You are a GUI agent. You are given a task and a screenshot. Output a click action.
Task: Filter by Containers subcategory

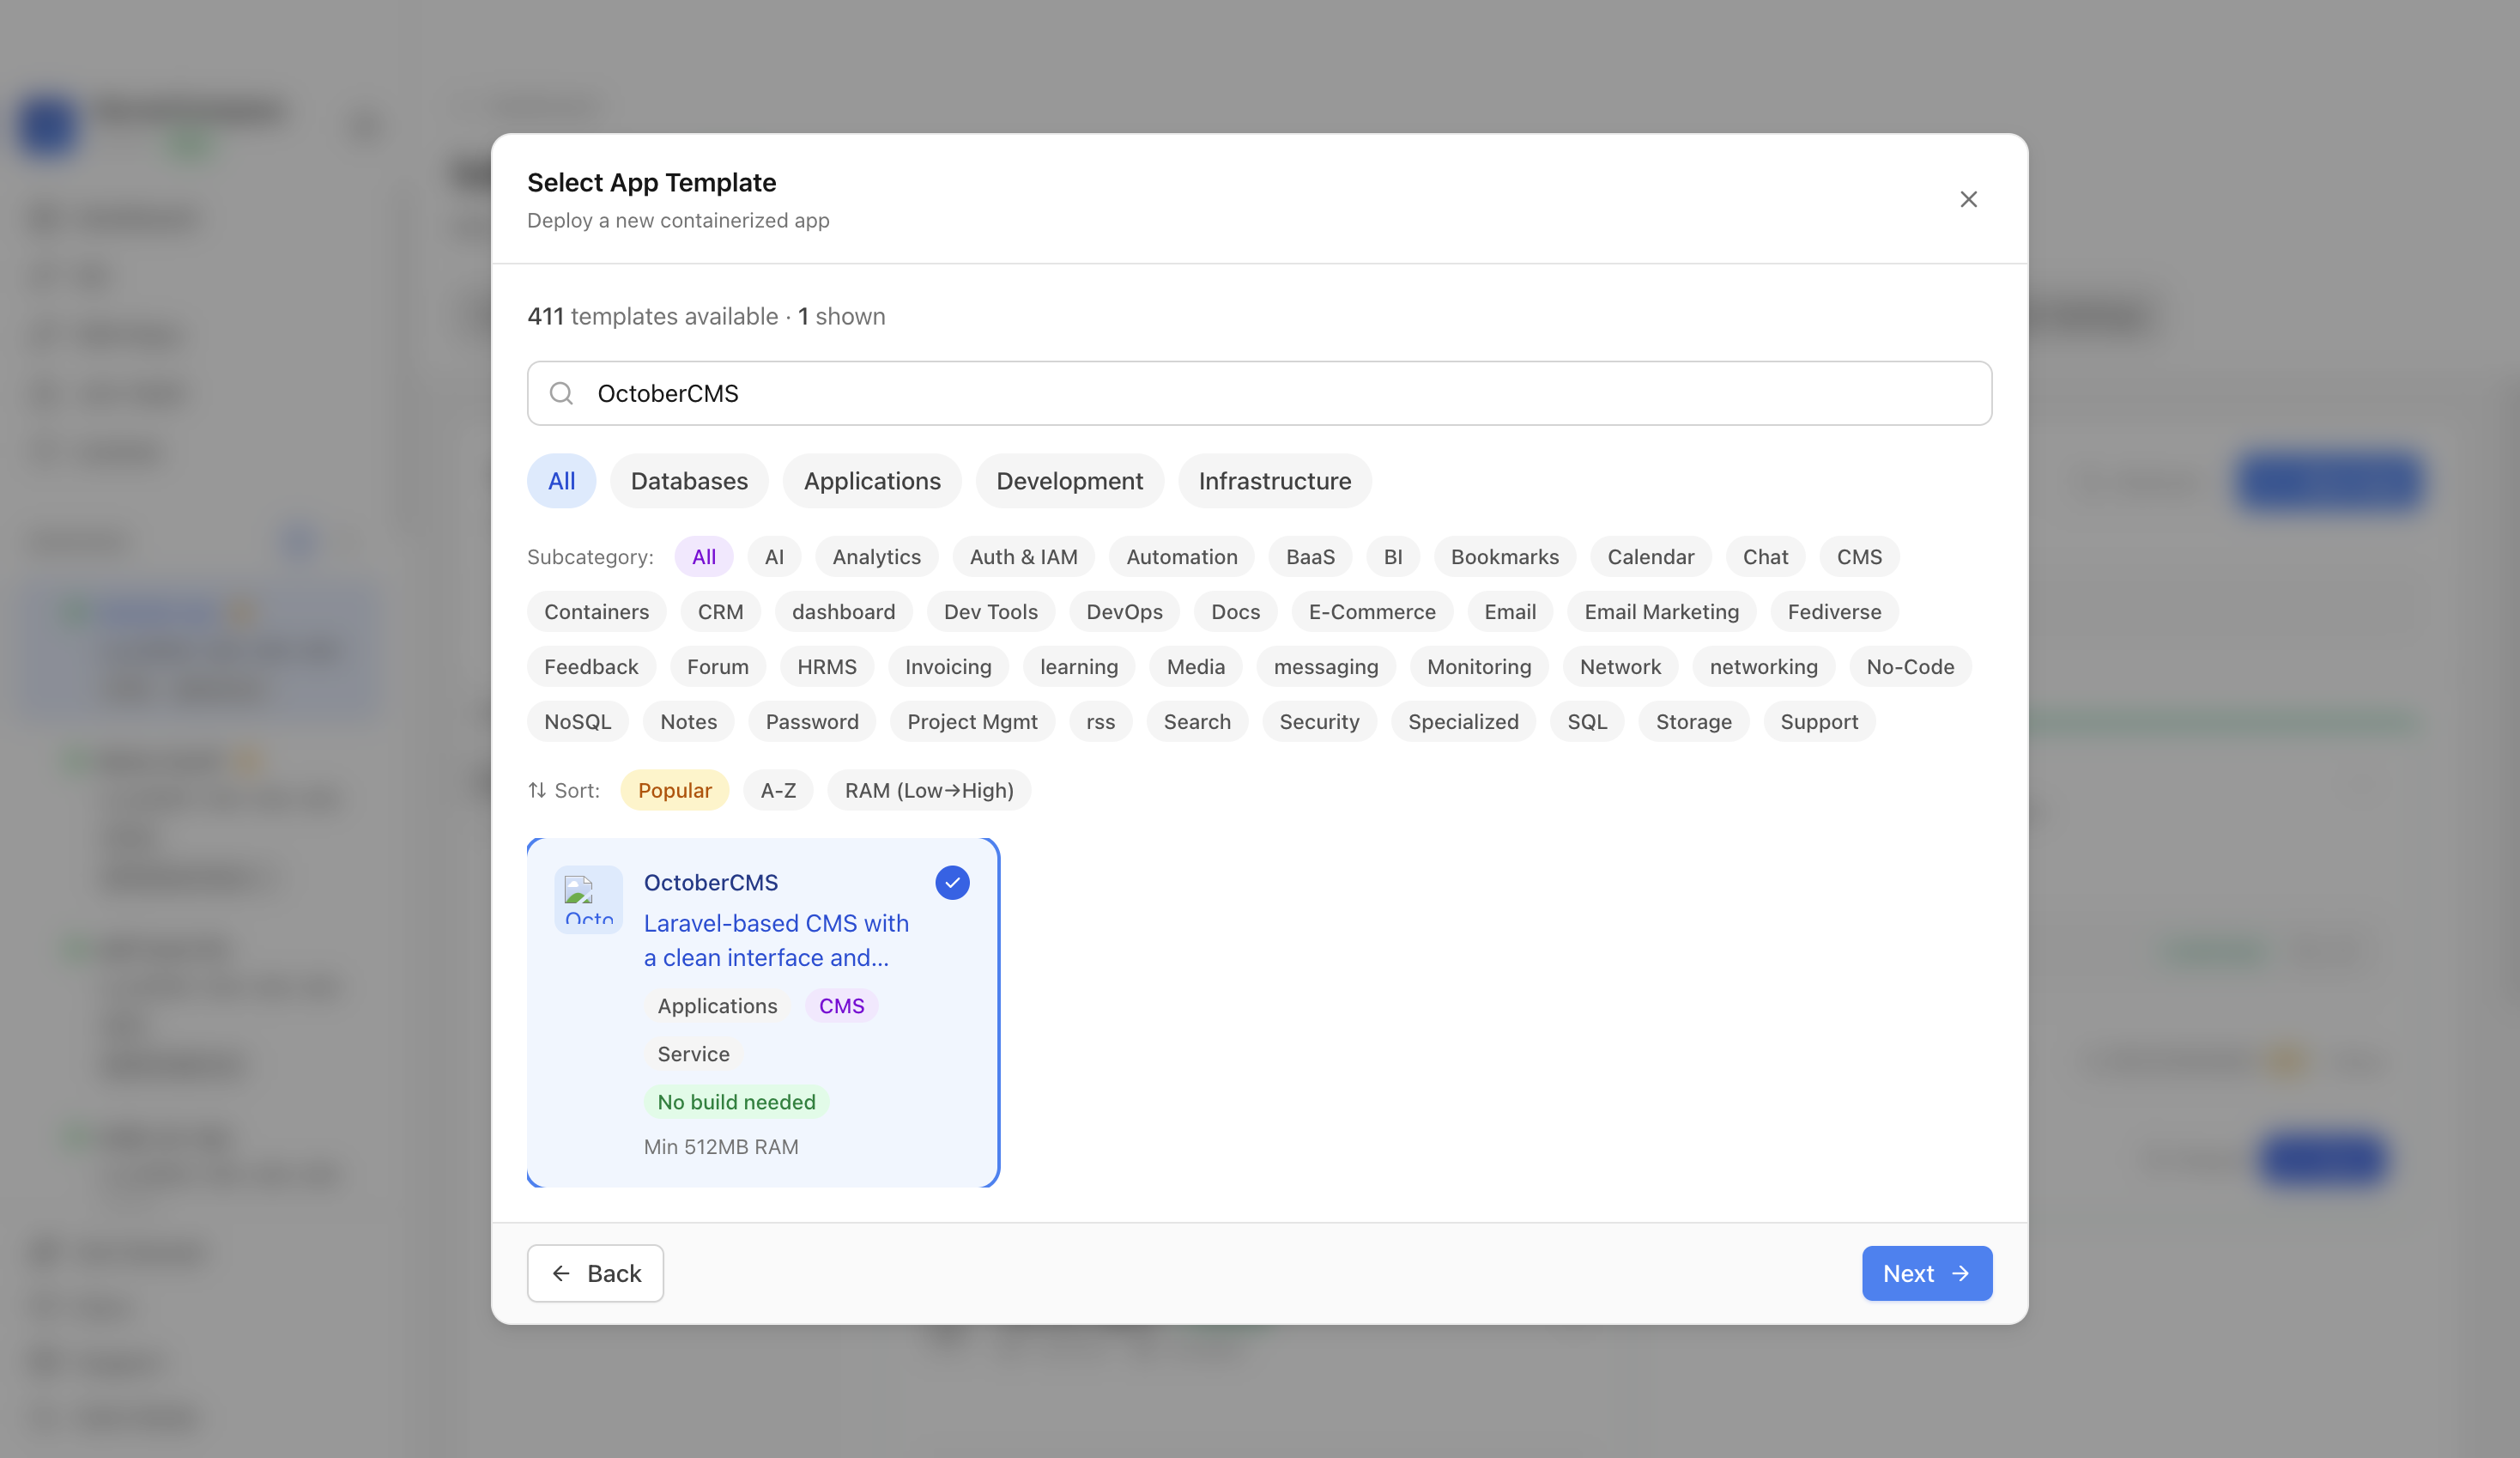pyautogui.click(x=596, y=611)
